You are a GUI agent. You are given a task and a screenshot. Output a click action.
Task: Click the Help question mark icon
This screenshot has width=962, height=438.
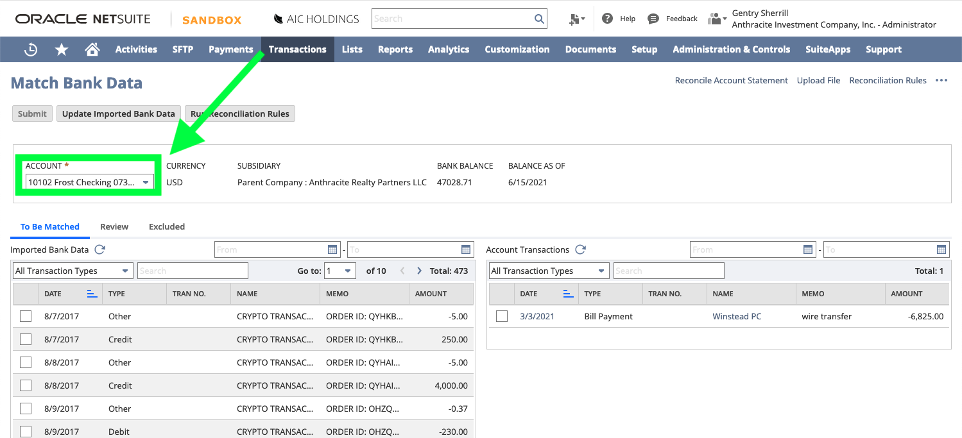[607, 19]
